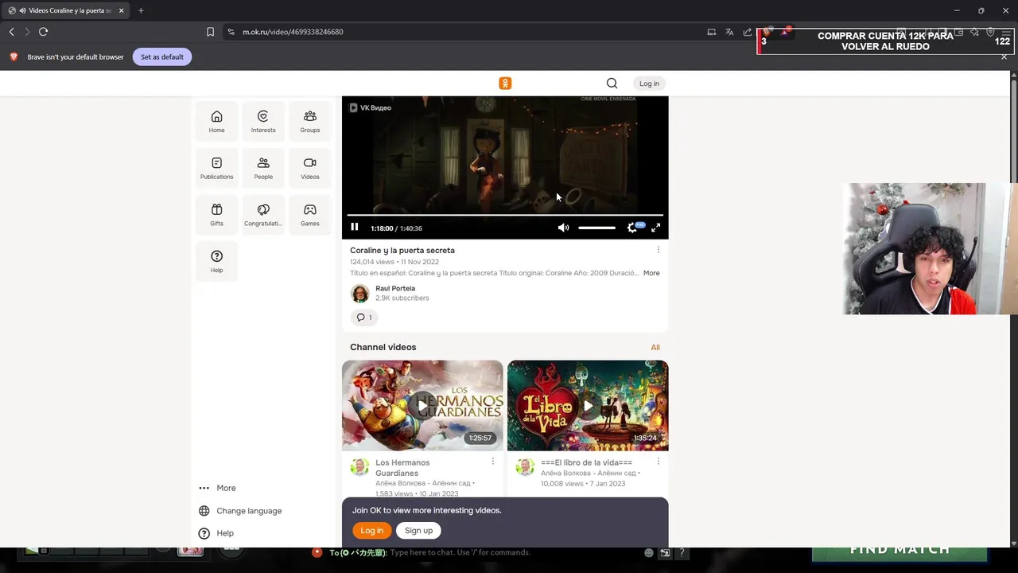Expand the description with More
The image size is (1018, 573).
(651, 273)
